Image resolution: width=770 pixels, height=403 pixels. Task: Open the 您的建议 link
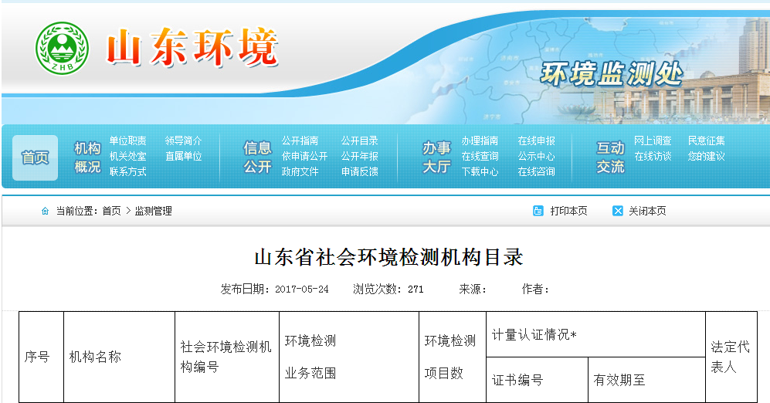(x=706, y=156)
